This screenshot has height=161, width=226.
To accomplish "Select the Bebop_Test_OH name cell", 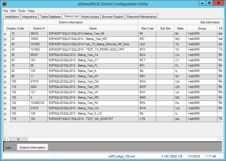I will coord(93,82).
